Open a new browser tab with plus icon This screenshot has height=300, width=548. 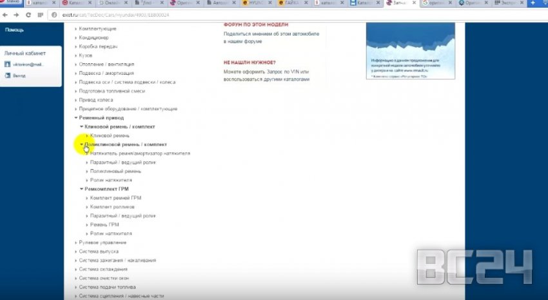pyautogui.click(x=533, y=3)
